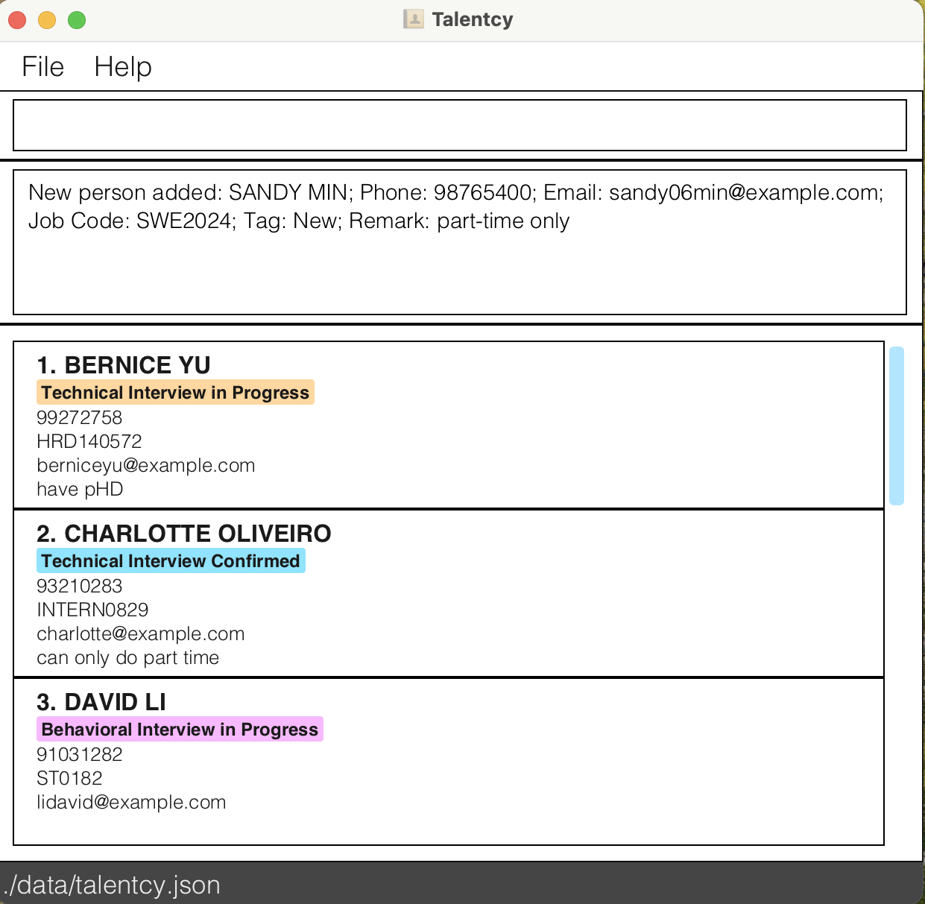925x904 pixels.
Task: Click email charlotte@example.com
Action: coord(141,634)
